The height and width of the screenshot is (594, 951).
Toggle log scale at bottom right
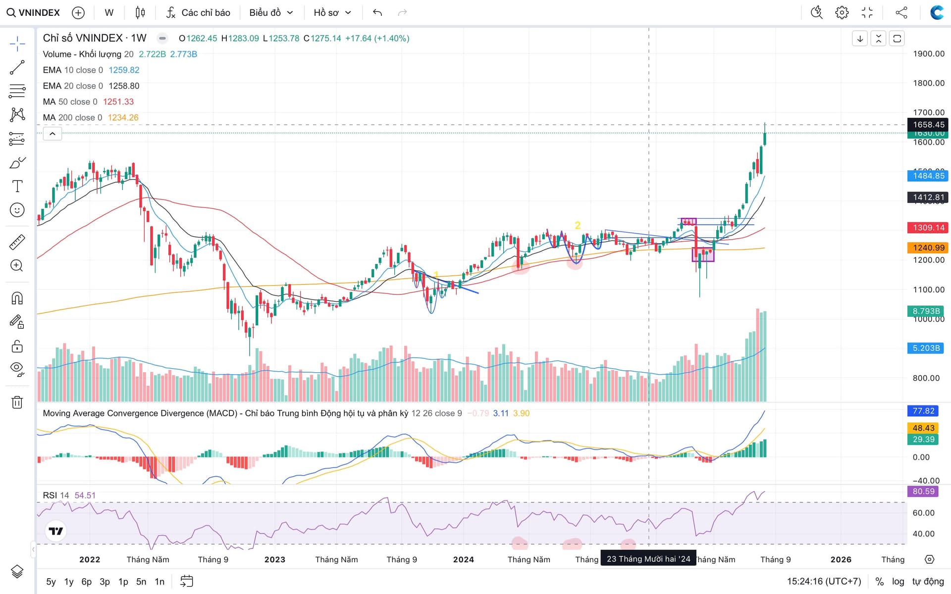[898, 581]
